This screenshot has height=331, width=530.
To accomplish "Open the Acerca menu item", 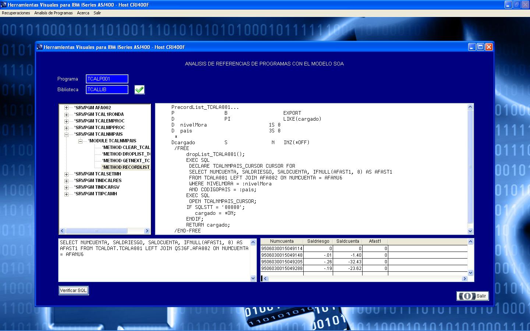I will (83, 13).
